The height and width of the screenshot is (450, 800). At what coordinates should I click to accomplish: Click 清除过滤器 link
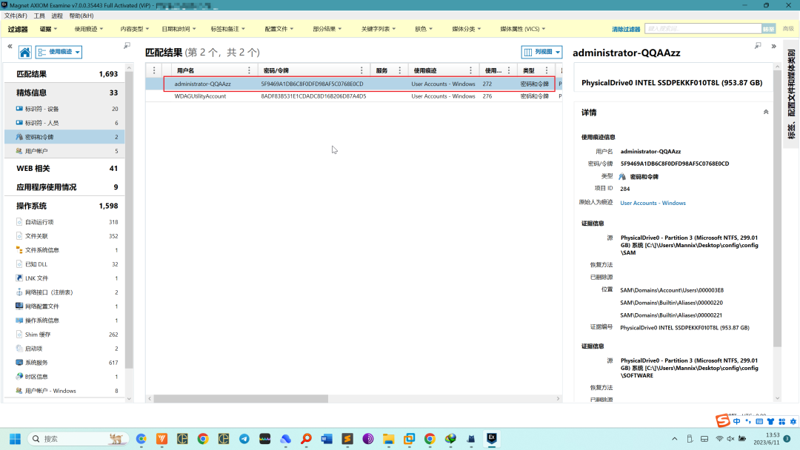(626, 29)
